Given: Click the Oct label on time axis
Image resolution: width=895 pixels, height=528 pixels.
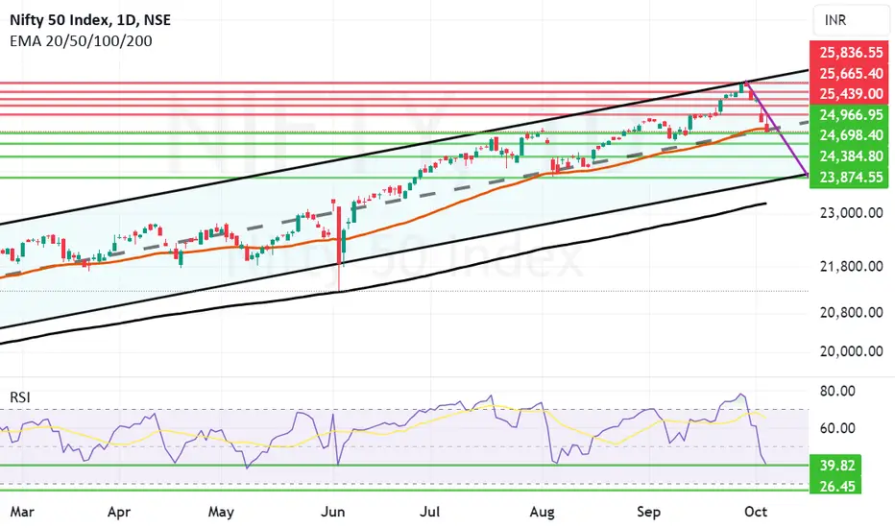Looking at the screenshot, I should coord(756,512).
